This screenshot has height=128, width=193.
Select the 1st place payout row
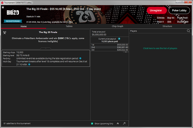pyautogui.click(x=110, y=45)
